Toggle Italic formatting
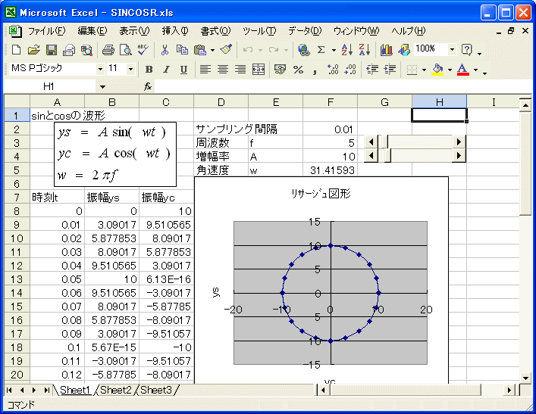 166,70
